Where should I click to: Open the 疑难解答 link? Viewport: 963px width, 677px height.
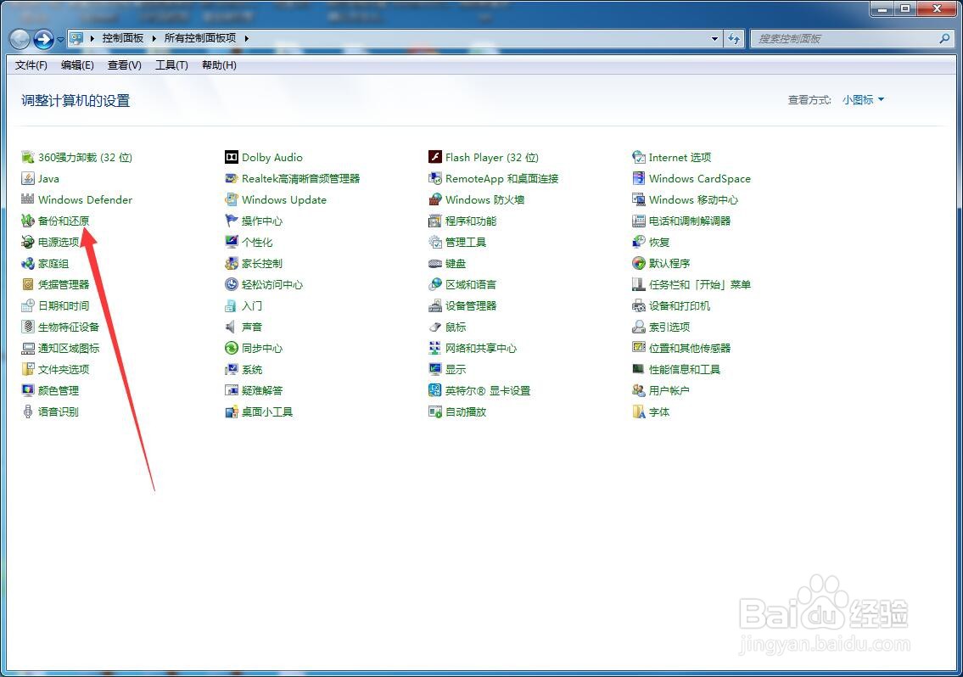click(262, 391)
